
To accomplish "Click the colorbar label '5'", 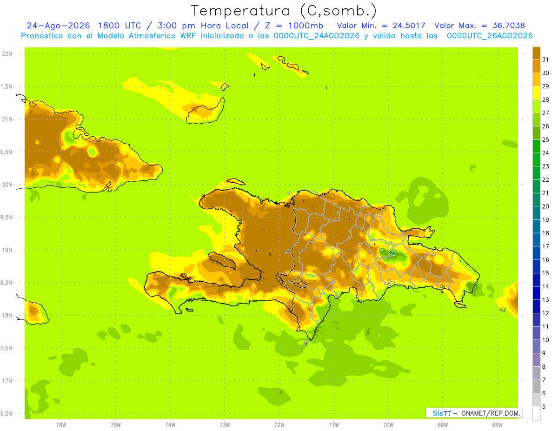I will click(x=544, y=406).
